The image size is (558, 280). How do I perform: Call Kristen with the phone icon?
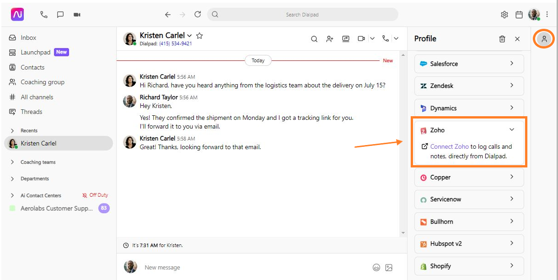click(x=386, y=39)
